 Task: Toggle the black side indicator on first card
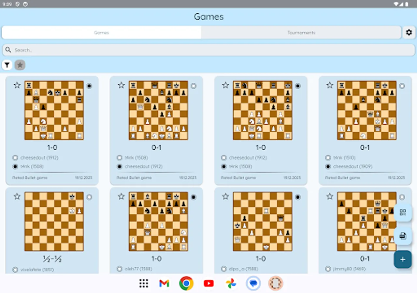89,86
